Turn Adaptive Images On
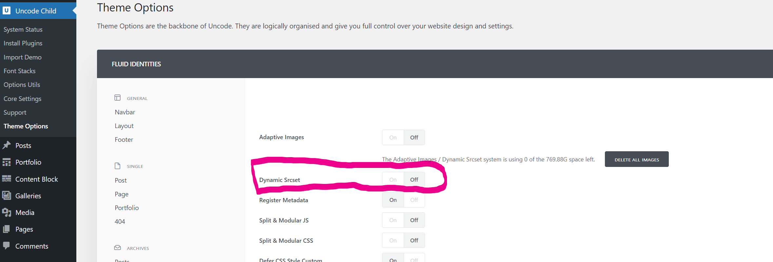Viewport: 773px width, 262px height. pyautogui.click(x=393, y=138)
